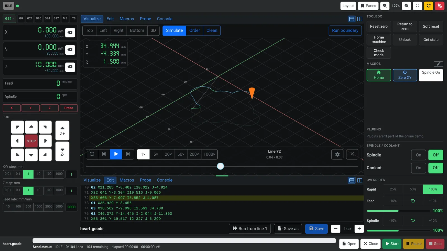The height and width of the screenshot is (251, 447).
Task: Increase editor font size with plus
Action: (x=359, y=229)
